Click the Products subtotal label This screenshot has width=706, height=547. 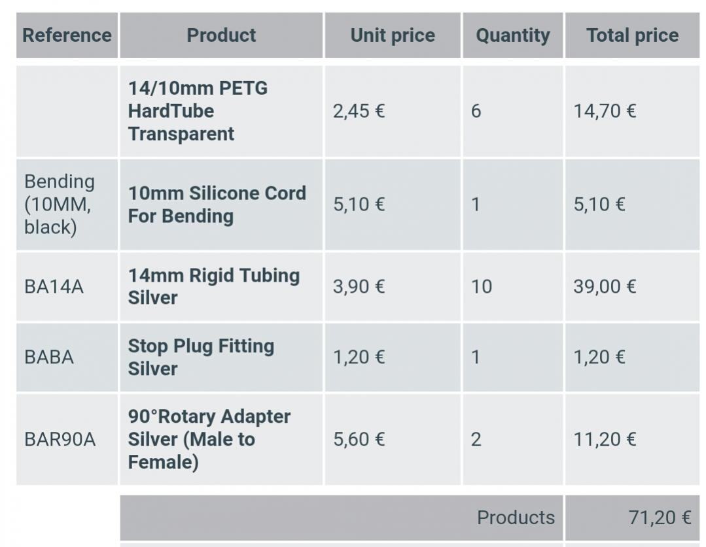[x=516, y=518]
